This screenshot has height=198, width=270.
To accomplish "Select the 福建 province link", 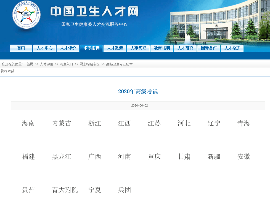I will [28, 157].
